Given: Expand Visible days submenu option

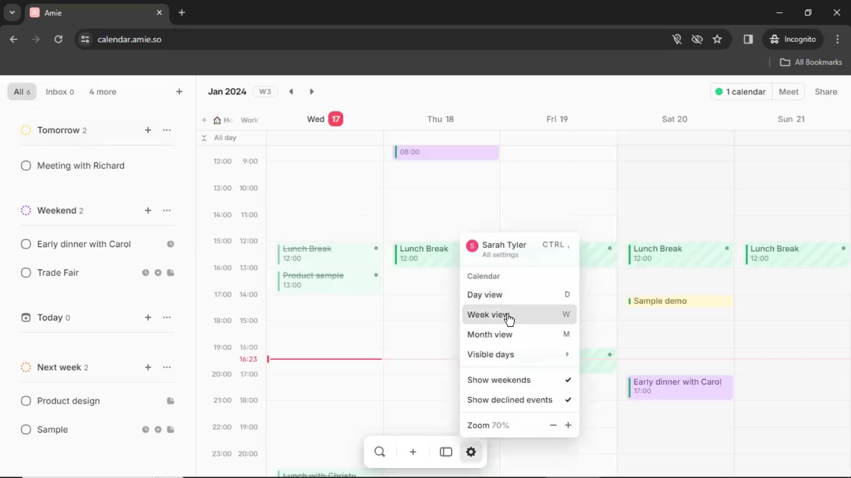Looking at the screenshot, I should click(x=566, y=354).
